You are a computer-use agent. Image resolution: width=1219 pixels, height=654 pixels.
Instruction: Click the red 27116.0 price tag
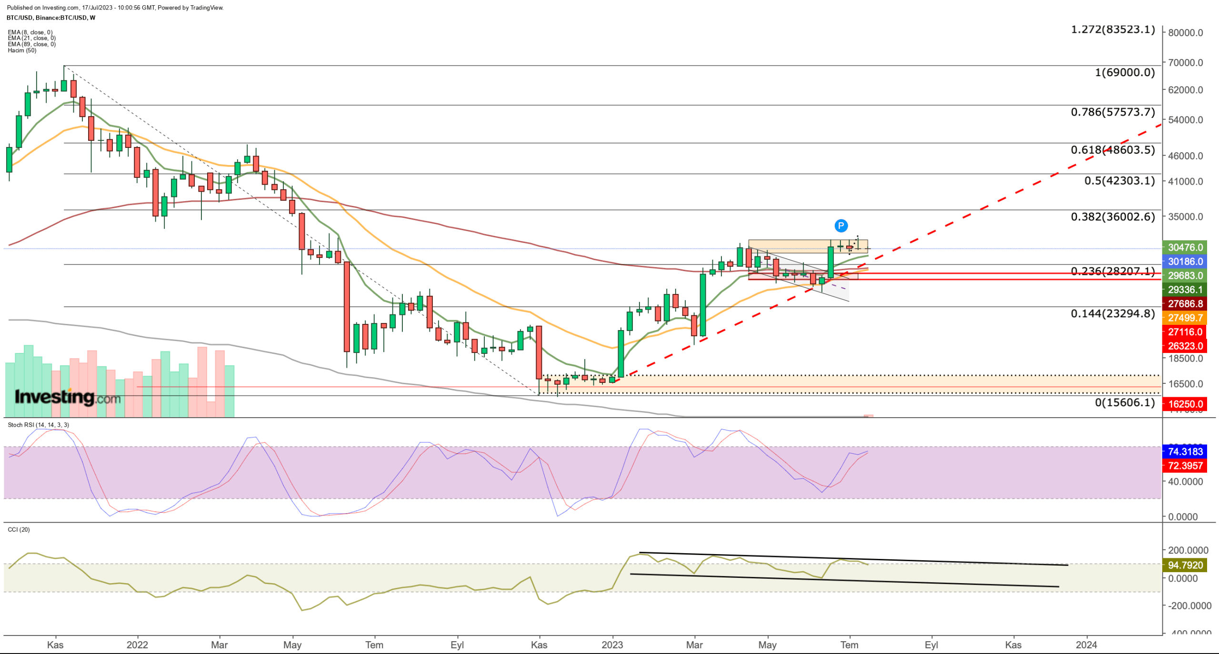tap(1185, 332)
